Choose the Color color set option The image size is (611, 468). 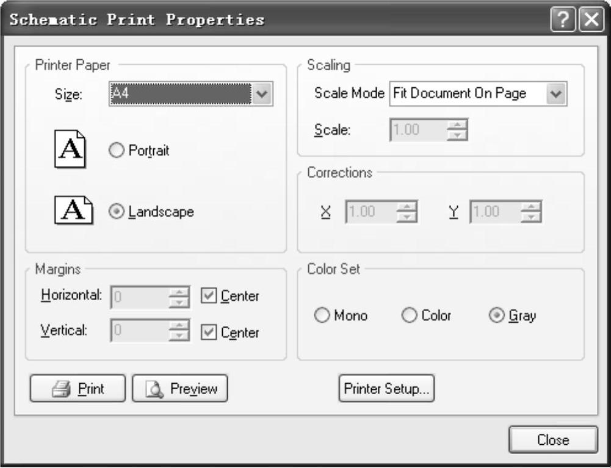pos(410,315)
